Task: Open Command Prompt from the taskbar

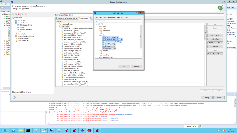Action: coord(28,130)
